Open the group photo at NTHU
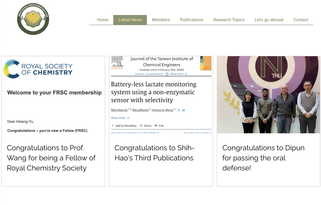The width and height of the screenshot is (321, 205). pos(268,95)
